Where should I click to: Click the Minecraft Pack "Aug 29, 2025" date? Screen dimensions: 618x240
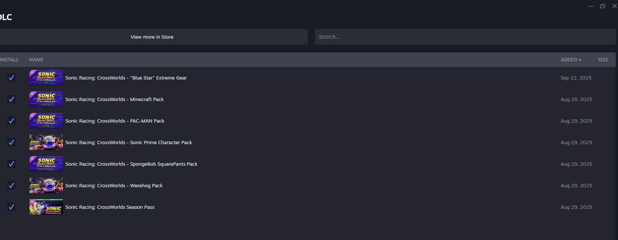pos(576,99)
